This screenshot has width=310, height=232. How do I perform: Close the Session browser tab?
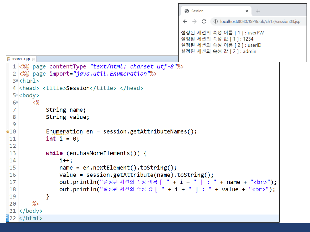[x=247, y=11]
